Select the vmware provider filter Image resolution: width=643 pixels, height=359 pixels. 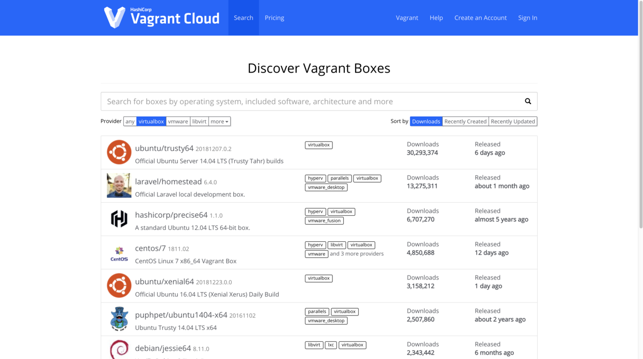coord(178,121)
